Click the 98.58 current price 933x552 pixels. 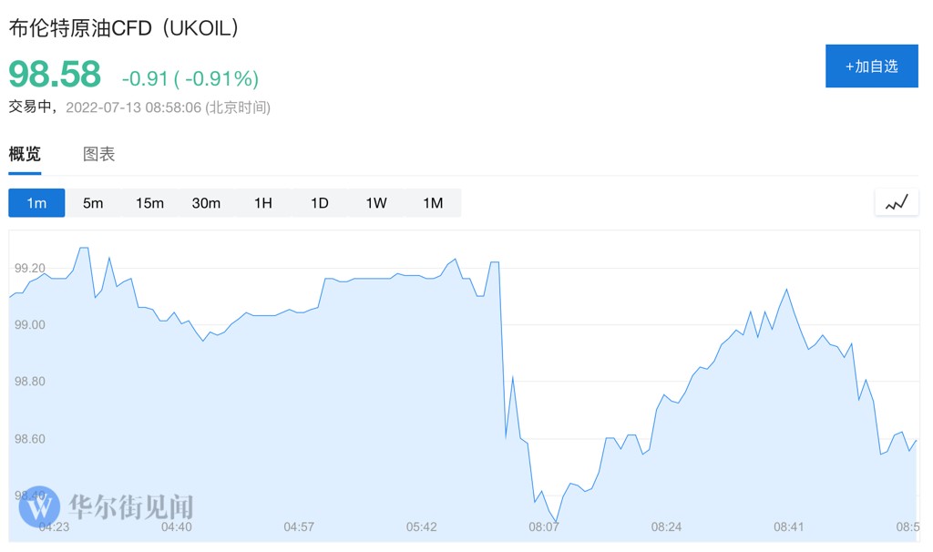click(55, 75)
